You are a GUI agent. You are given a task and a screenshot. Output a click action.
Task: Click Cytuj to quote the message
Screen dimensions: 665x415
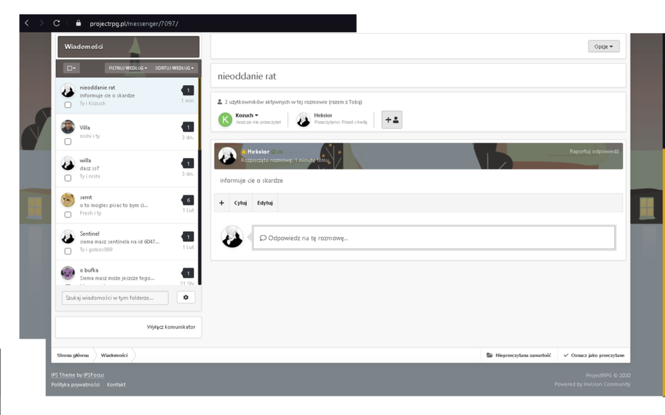coord(241,203)
